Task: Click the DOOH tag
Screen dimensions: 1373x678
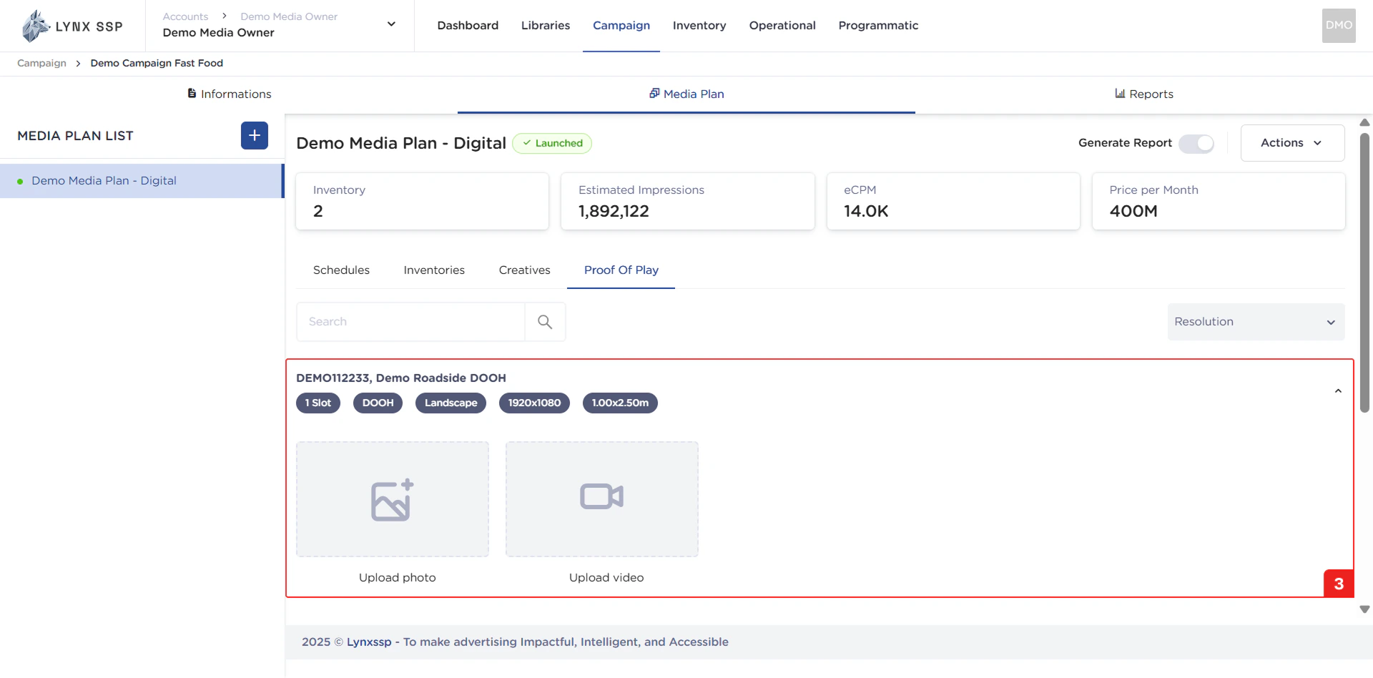Action: pos(378,403)
